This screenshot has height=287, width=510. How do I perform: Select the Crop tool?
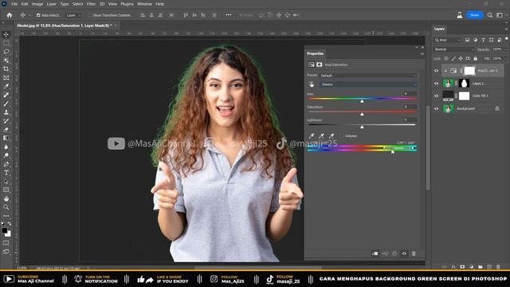tap(6, 69)
